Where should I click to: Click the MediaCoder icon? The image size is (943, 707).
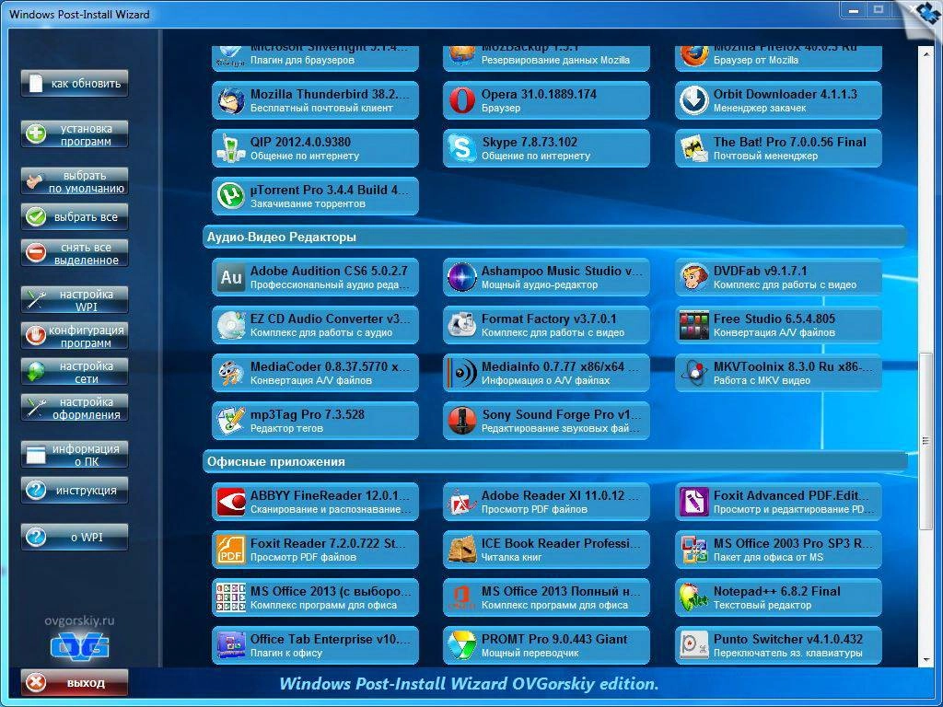(x=230, y=374)
